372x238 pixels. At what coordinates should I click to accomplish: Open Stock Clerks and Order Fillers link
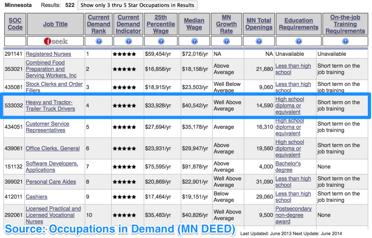pyautogui.click(x=54, y=87)
